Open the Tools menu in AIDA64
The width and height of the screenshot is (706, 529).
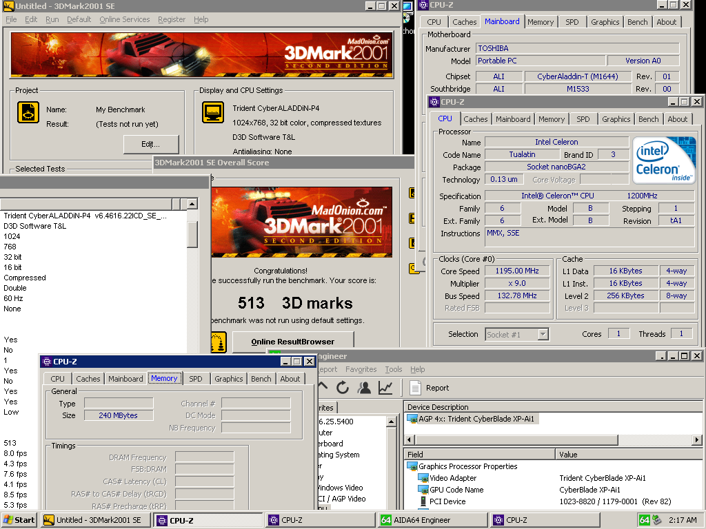coord(394,369)
